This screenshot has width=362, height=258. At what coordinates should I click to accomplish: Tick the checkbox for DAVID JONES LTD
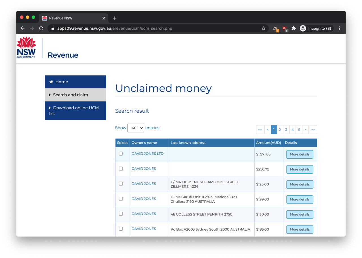click(121, 154)
